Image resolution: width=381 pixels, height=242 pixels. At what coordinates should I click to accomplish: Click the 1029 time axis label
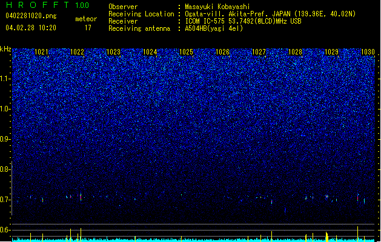[331, 52]
